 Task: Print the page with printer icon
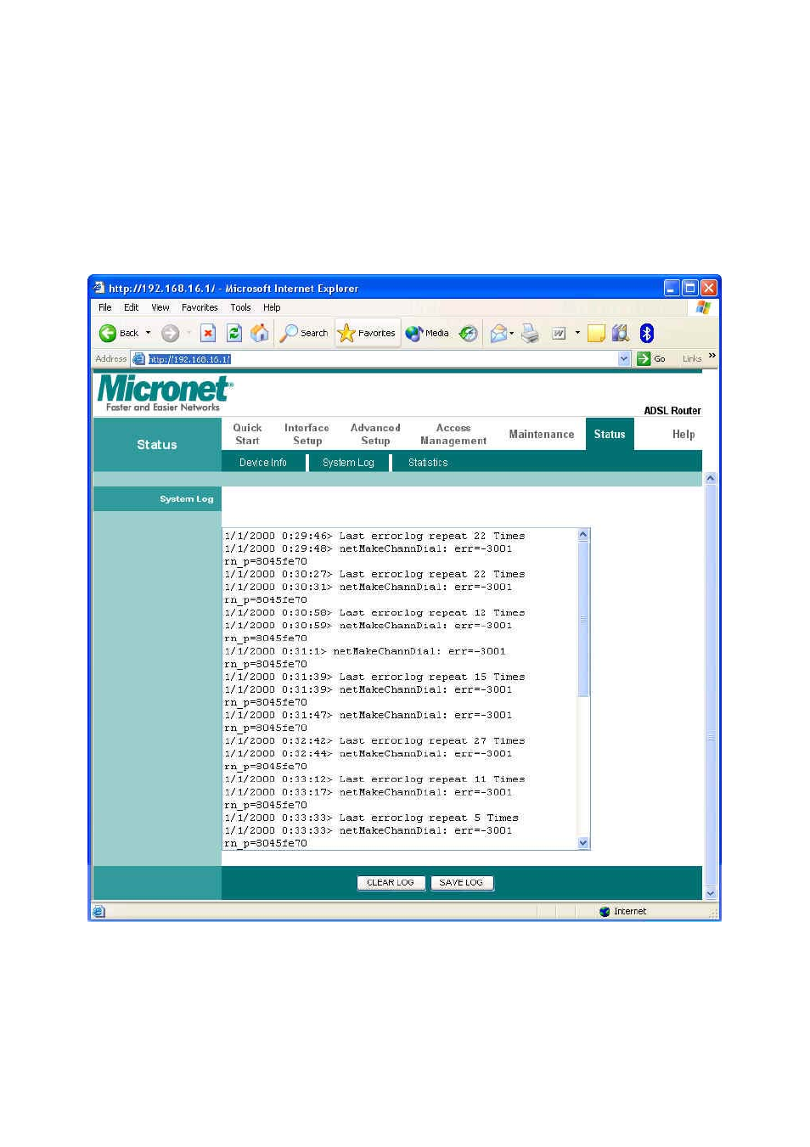pyautogui.click(x=530, y=334)
